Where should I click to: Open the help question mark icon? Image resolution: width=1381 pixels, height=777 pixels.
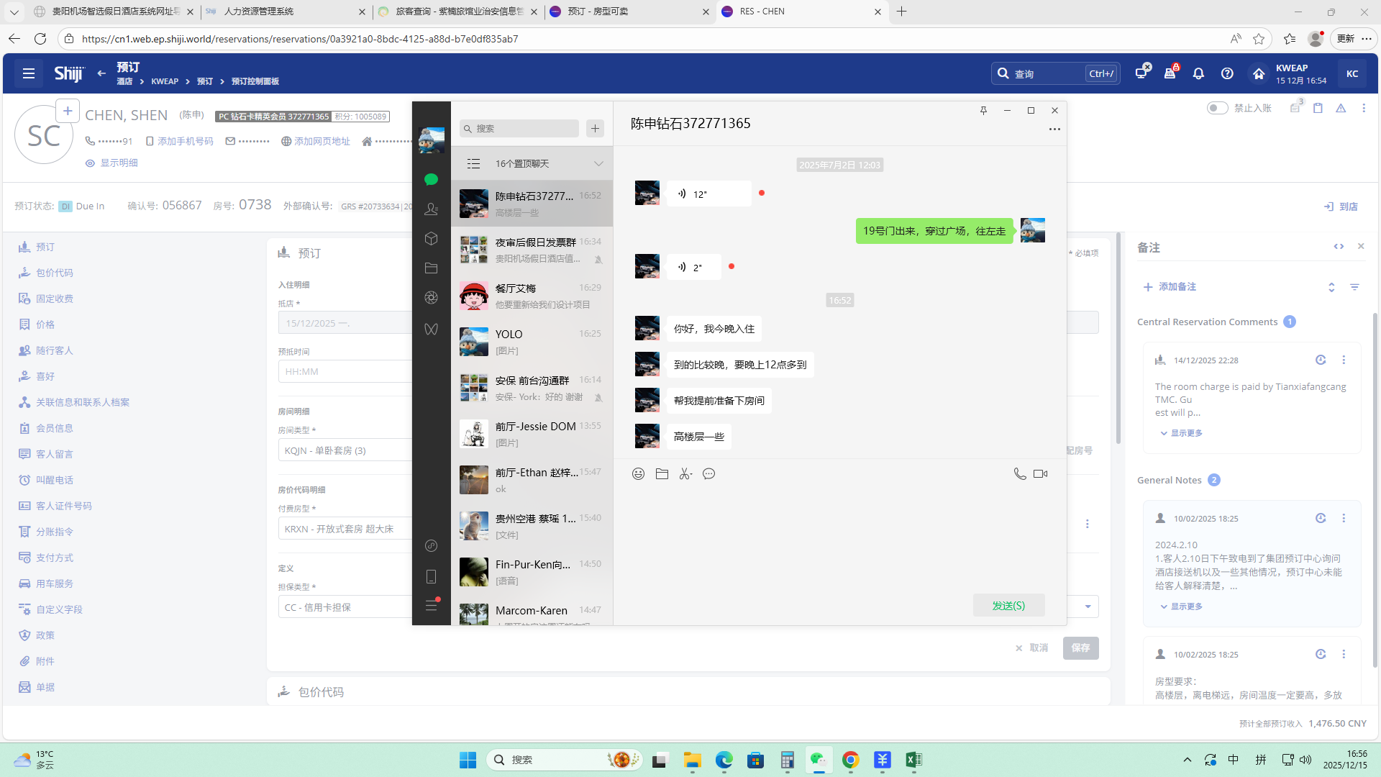1227,73
